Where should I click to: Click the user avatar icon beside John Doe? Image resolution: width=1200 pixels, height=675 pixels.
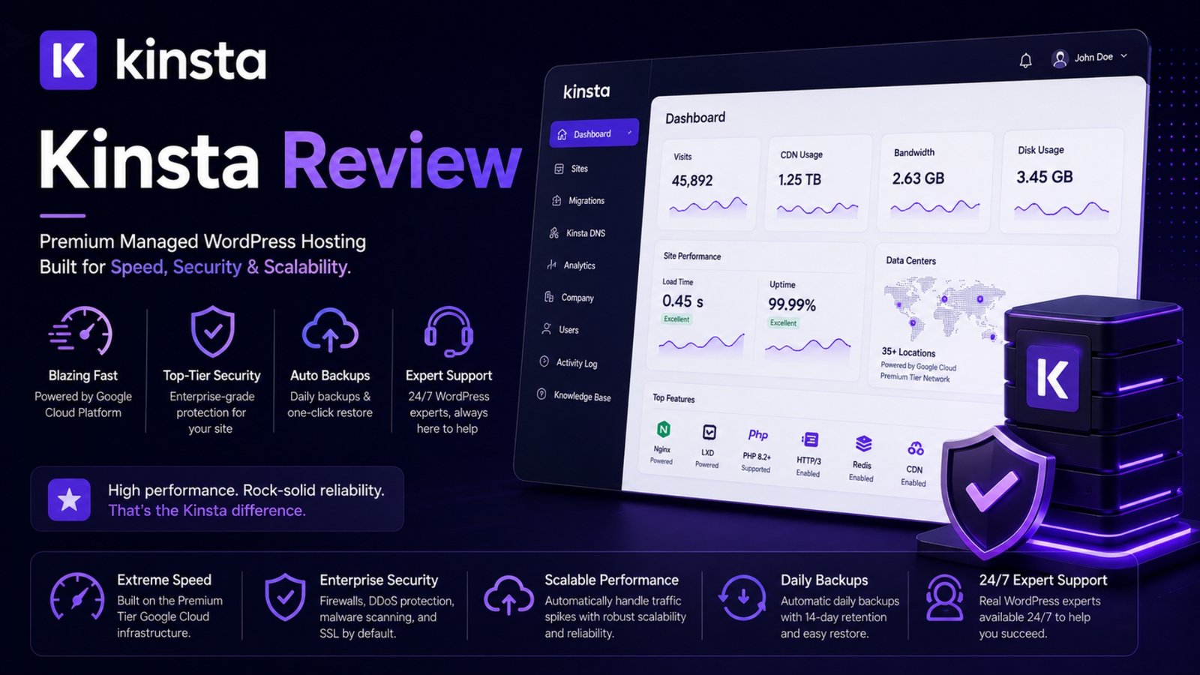(1060, 58)
